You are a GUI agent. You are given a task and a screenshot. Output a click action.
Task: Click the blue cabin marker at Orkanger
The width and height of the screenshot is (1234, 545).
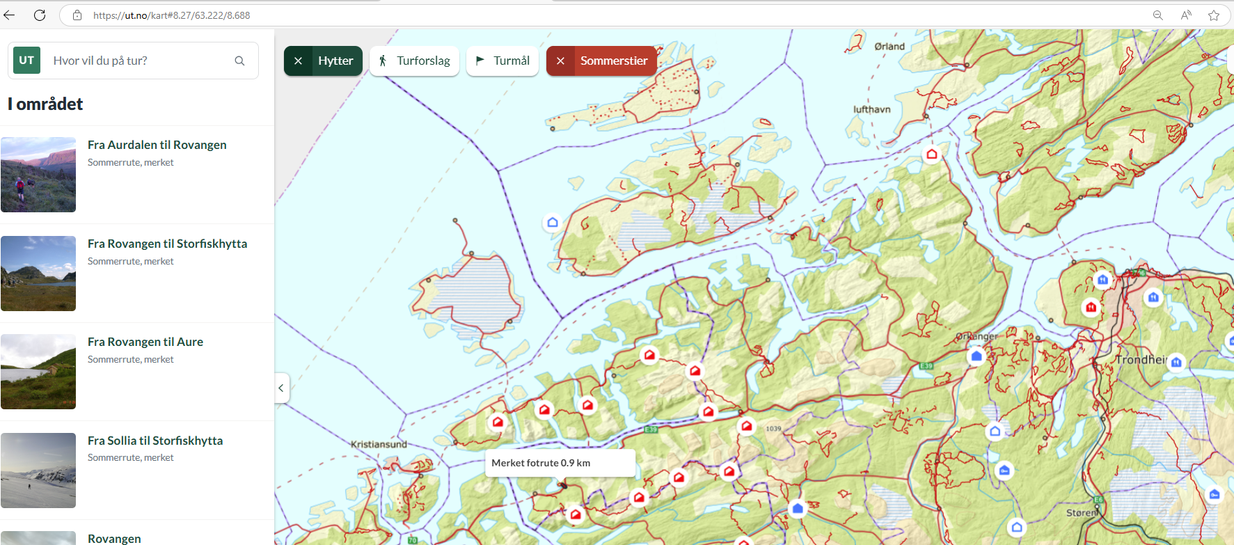[976, 356]
